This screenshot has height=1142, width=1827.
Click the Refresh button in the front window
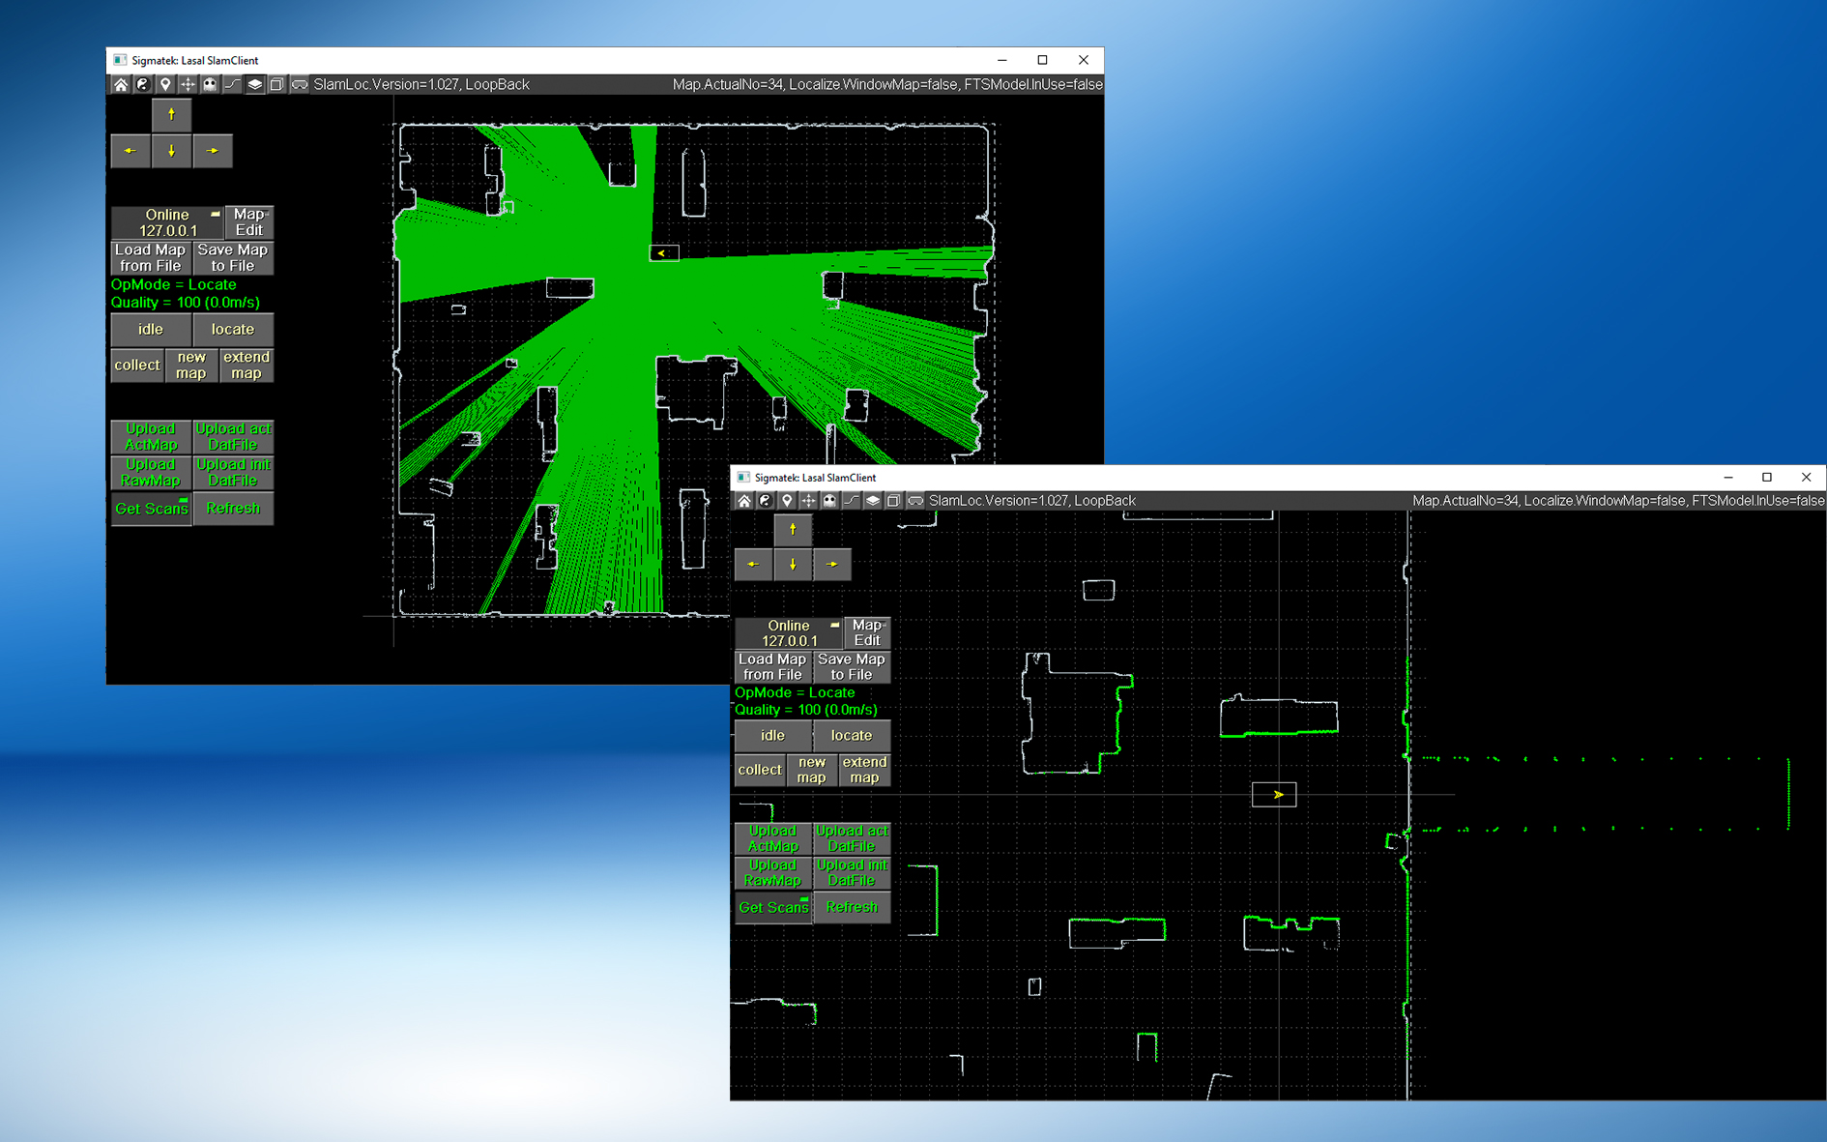pos(852,907)
